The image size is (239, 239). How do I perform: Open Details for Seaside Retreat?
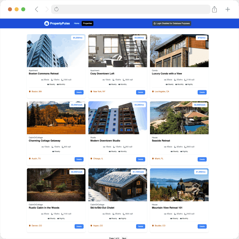click(x=202, y=159)
